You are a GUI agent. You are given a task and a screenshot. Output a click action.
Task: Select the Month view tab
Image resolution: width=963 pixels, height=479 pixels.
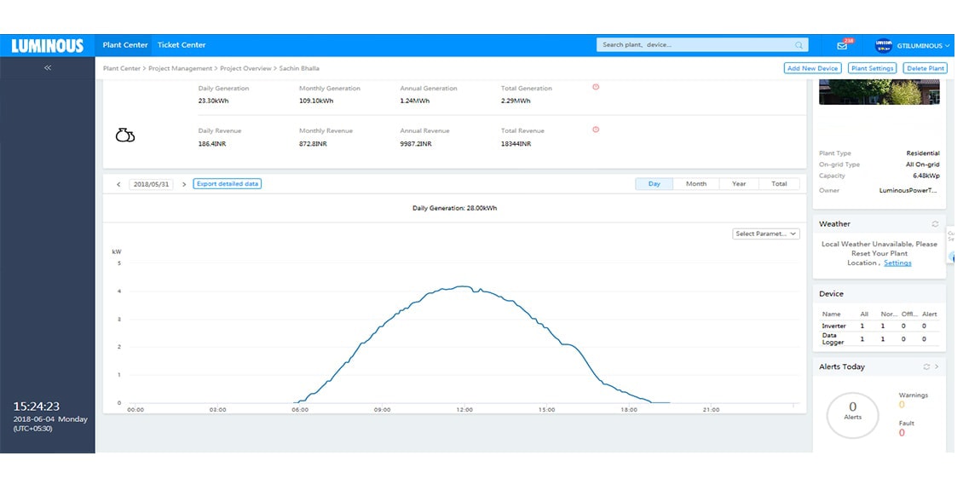(696, 184)
